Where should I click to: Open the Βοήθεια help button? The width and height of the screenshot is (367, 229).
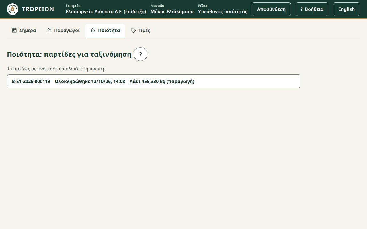point(312,9)
